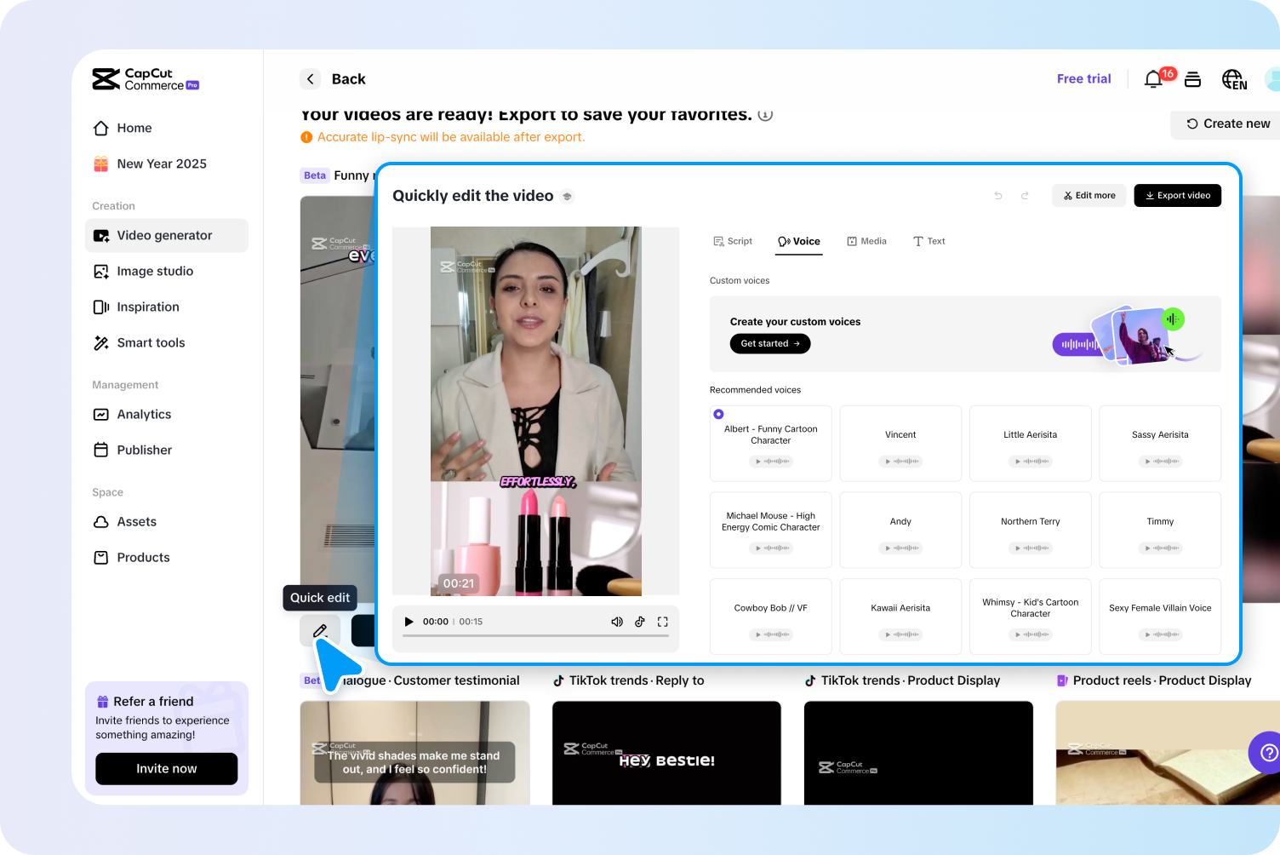Preview the Kawaii Aerisita voice sample

[900, 634]
